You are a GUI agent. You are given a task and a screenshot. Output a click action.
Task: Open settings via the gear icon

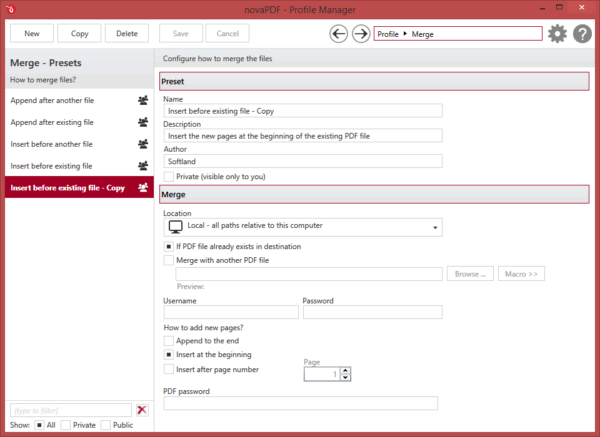point(557,34)
